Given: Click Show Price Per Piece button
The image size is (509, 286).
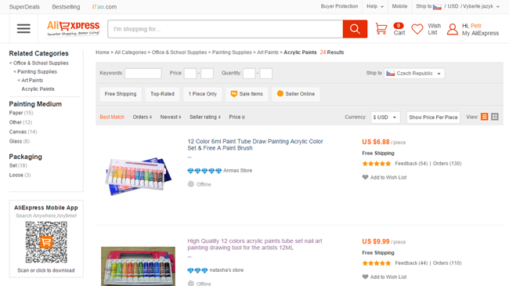Looking at the screenshot, I should pyautogui.click(x=433, y=118).
